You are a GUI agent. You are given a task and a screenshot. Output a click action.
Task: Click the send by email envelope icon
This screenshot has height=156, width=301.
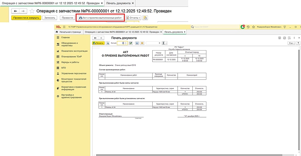coord(142,43)
